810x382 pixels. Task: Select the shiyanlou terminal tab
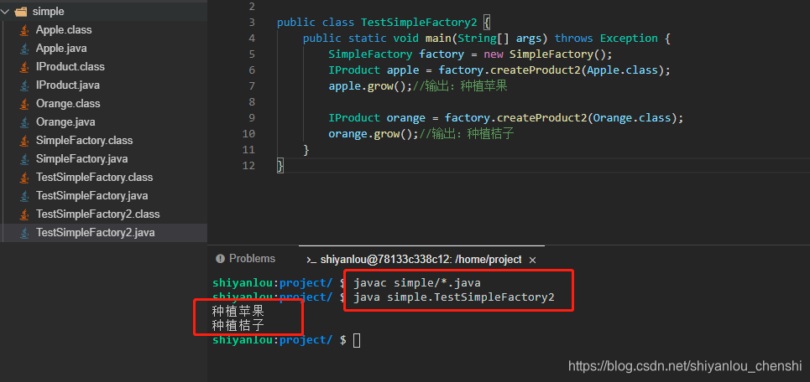421,260
